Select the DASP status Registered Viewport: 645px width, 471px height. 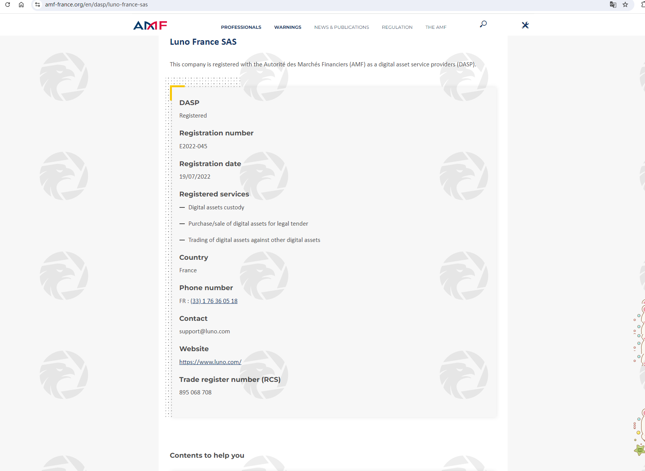pos(193,116)
